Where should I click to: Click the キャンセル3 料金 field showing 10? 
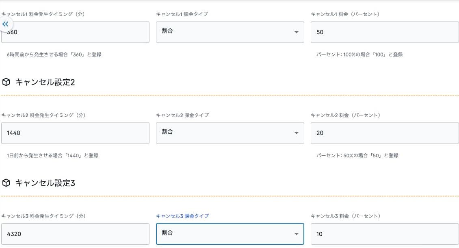(x=385, y=234)
